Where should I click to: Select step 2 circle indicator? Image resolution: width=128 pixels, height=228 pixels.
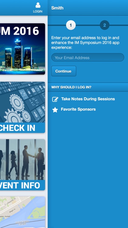pos(105,25)
